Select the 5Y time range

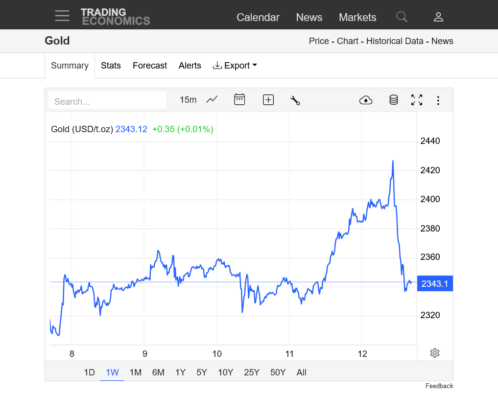coord(202,372)
